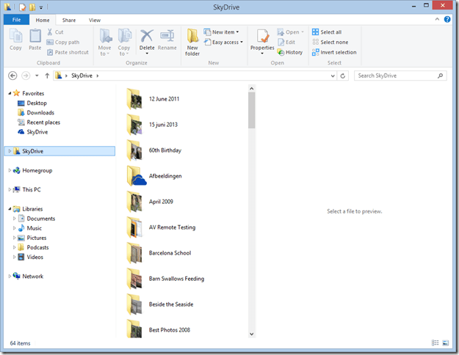Select Desktop under Favorites

(32, 103)
